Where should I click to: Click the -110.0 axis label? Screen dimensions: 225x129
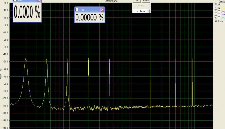(5, 106)
